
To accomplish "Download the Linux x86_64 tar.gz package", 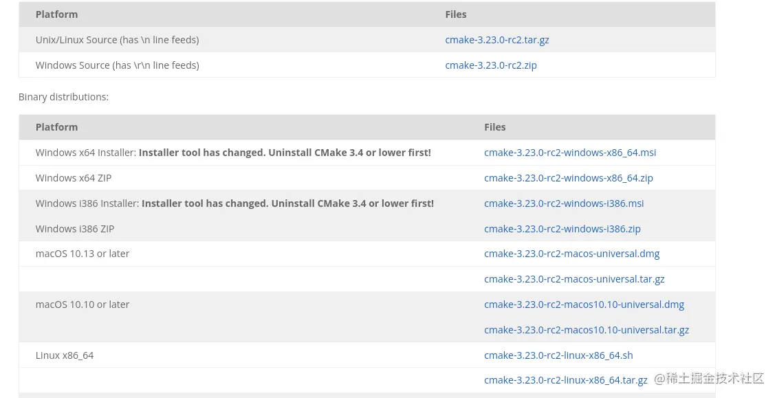I will click(565, 379).
